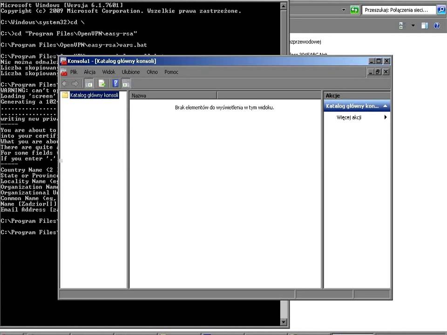Click the Back arrow in Konsola1 toolbar

[65, 84]
